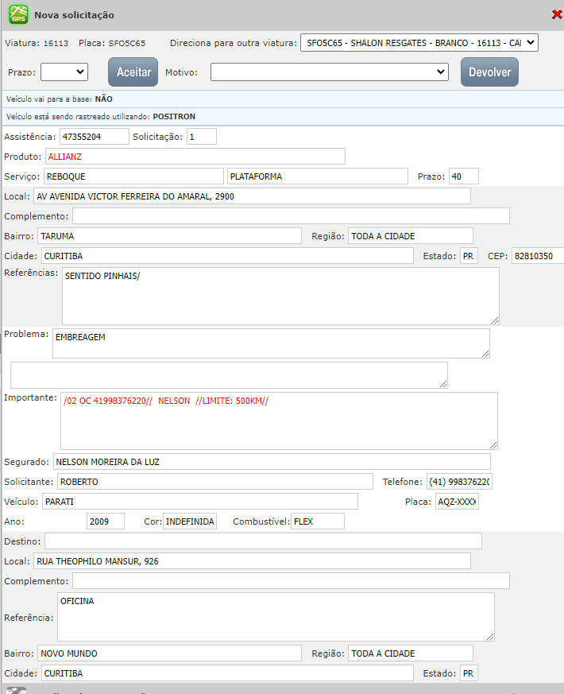Click the Importante textarea resize handle

[493, 445]
